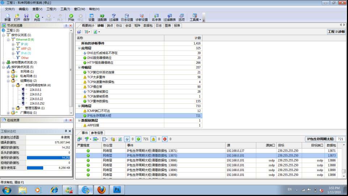The image size is (348, 196).
Task: Open 设置 (Settings) from the toolbar
Action: [x=92, y=17]
